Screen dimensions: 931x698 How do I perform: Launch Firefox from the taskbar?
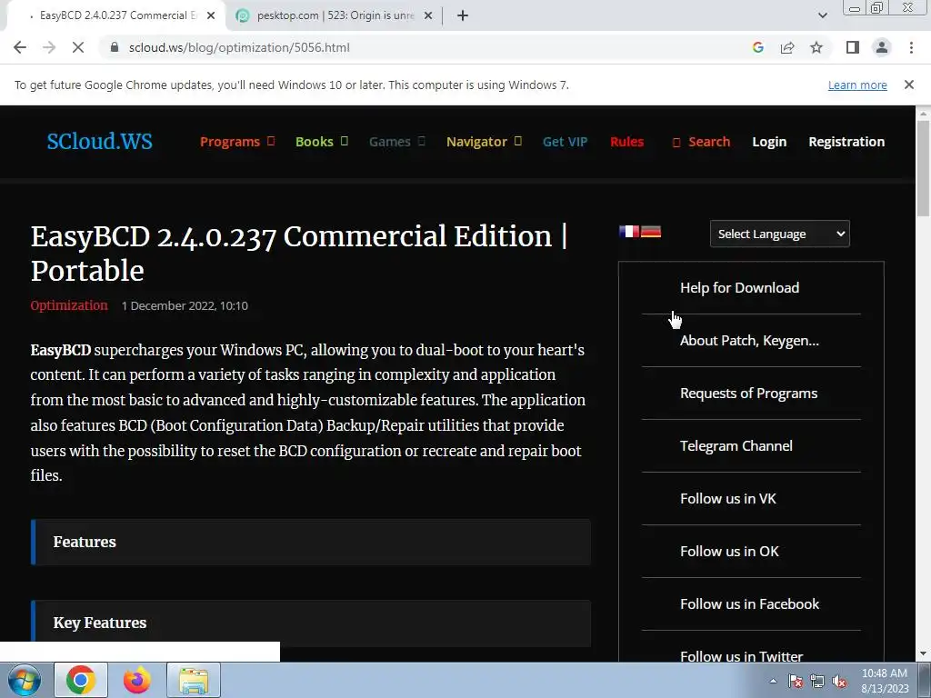pyautogui.click(x=137, y=680)
